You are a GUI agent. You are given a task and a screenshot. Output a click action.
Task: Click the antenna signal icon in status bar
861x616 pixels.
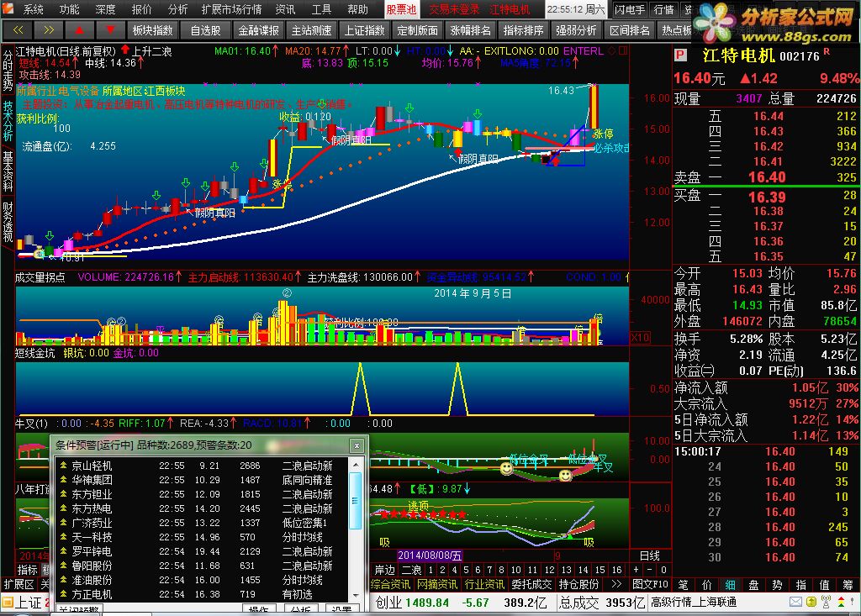pos(826,602)
